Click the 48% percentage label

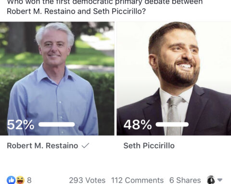point(138,125)
